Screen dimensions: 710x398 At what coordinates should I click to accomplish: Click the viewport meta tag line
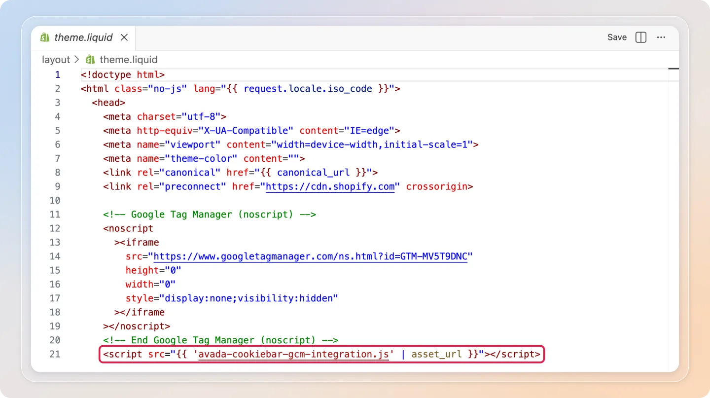tap(291, 145)
